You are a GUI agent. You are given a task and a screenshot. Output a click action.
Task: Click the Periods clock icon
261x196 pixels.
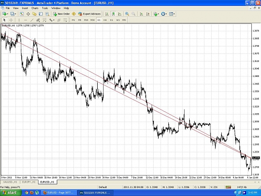click(x=163, y=14)
